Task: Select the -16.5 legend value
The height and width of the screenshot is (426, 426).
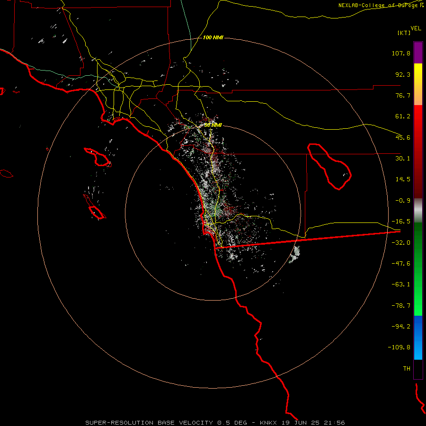Action: coord(401,222)
